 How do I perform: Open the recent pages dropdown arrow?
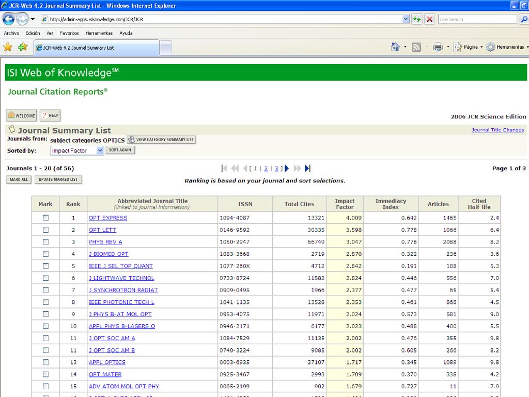[x=33, y=19]
